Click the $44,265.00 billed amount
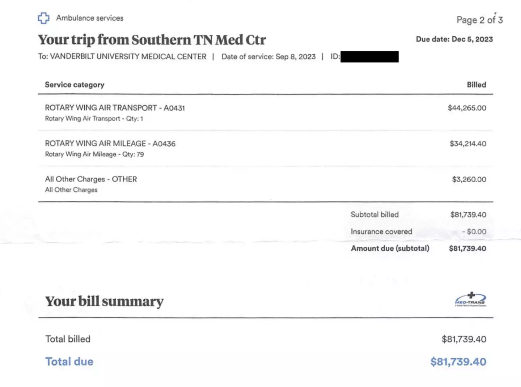521x387 pixels. [x=467, y=108]
